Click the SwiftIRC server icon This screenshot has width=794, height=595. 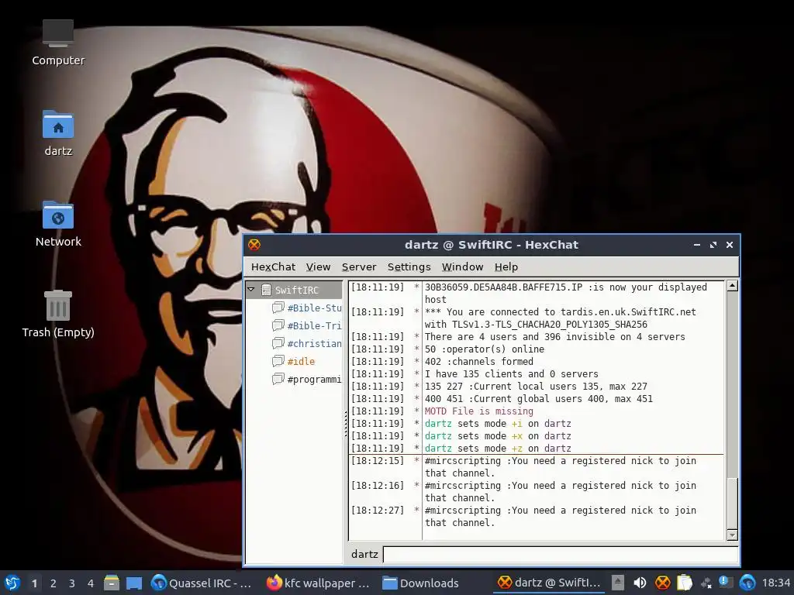[x=266, y=290]
